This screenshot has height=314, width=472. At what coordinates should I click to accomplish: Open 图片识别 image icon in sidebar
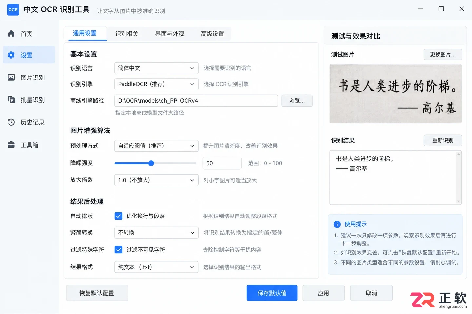click(x=11, y=78)
